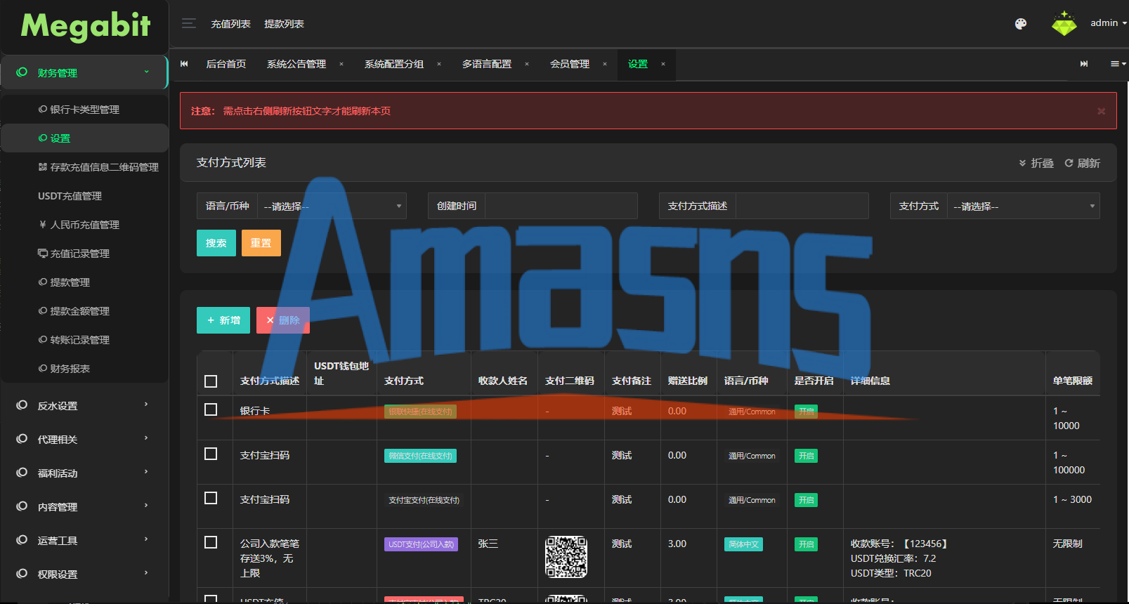Viewport: 1129px width, 604px height.
Task: Refresh the list with 刷新
Action: (1082, 163)
